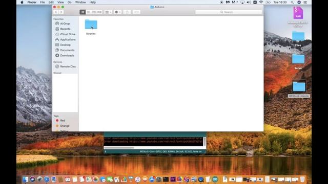Switch Finder to column view
The image size is (328, 184).
[94, 12]
